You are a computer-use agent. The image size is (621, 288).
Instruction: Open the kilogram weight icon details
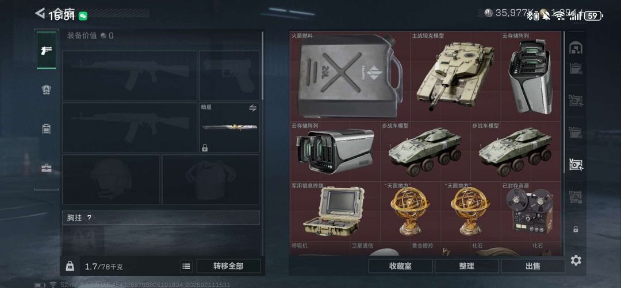tap(70, 266)
